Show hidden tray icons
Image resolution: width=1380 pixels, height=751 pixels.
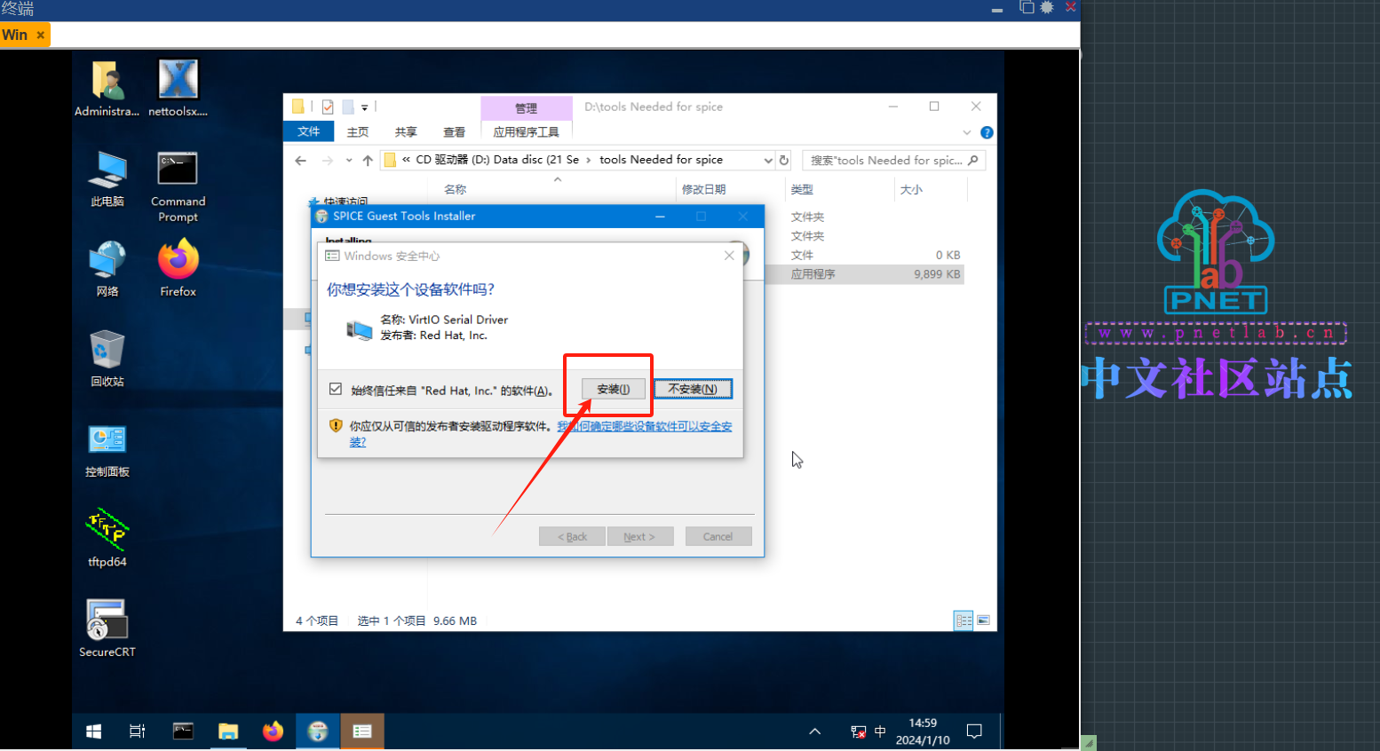point(814,731)
